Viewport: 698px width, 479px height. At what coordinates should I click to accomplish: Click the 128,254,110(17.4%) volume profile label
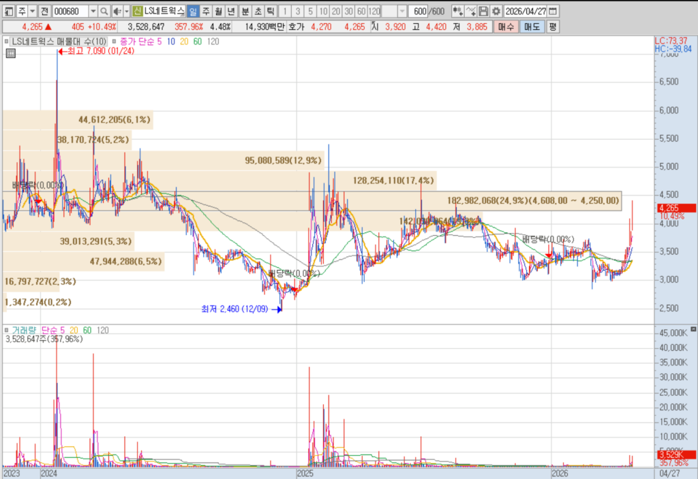click(393, 181)
